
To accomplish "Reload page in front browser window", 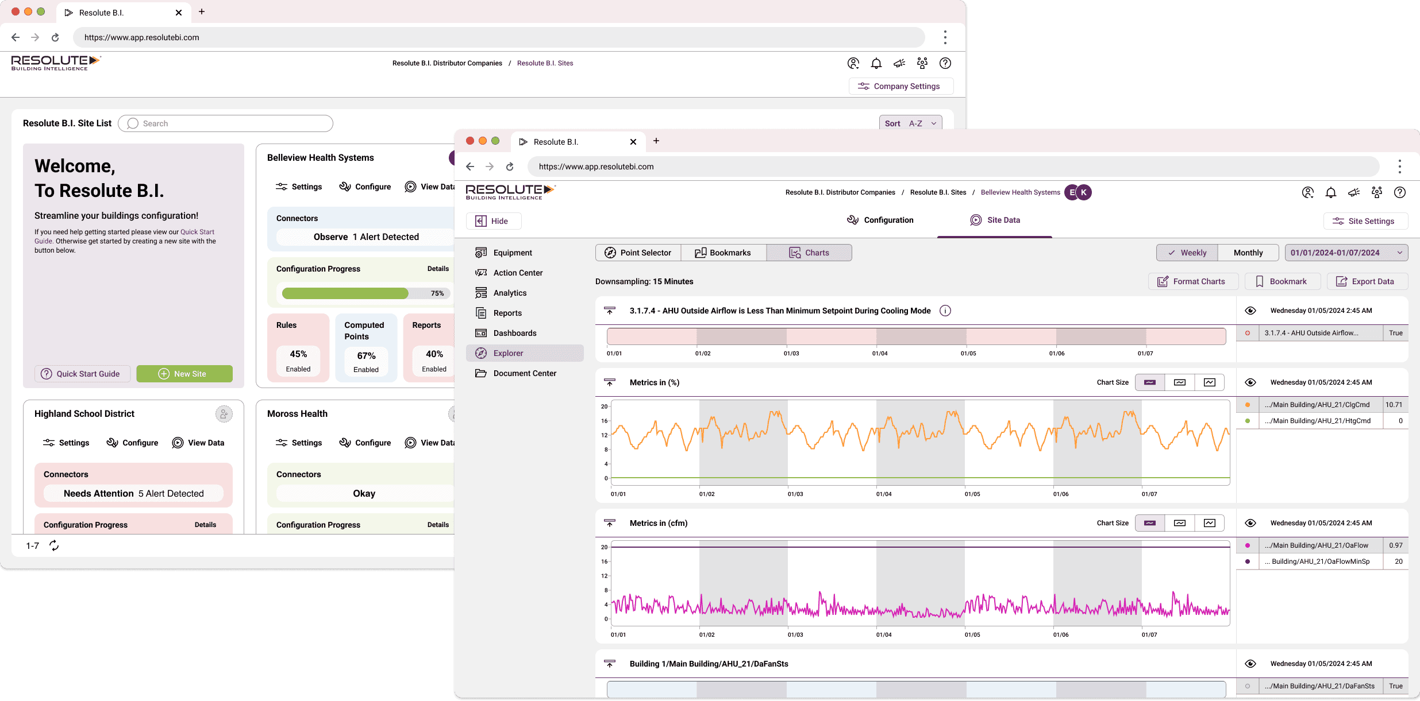I will point(510,166).
